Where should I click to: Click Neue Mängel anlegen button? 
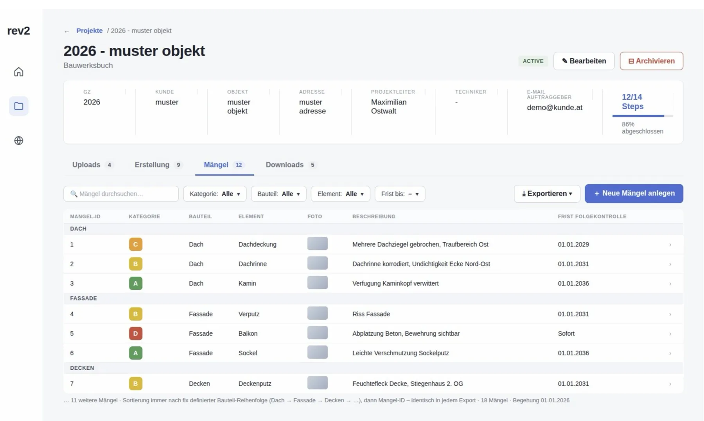pos(634,194)
